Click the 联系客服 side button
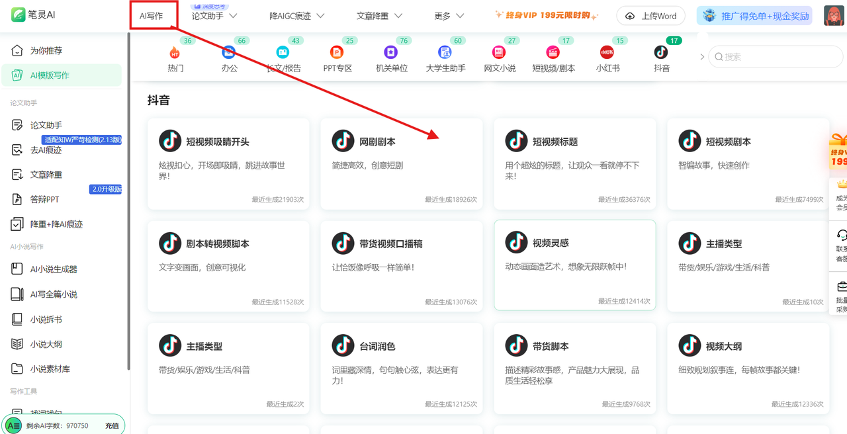 840,246
